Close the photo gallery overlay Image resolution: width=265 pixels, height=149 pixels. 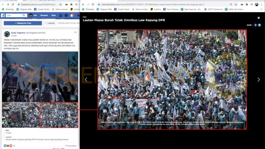[x=259, y=18]
